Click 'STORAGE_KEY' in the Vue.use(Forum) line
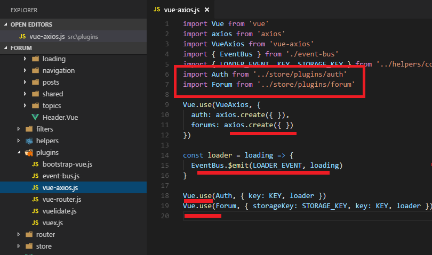The height and width of the screenshot is (255, 432). pyautogui.click(x=324, y=206)
